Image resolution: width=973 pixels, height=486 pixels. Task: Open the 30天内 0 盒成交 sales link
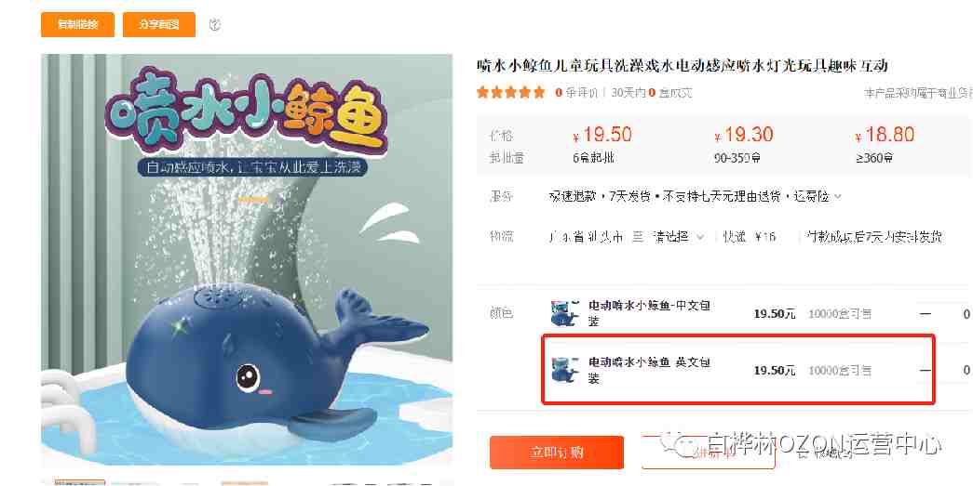click(652, 93)
